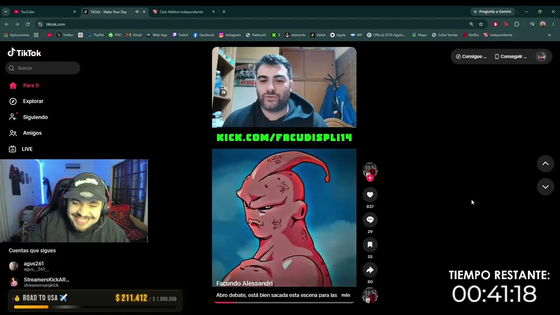Screen dimensions: 560x315
Task: Mute the TikTok tab audio icon
Action: tap(137, 12)
